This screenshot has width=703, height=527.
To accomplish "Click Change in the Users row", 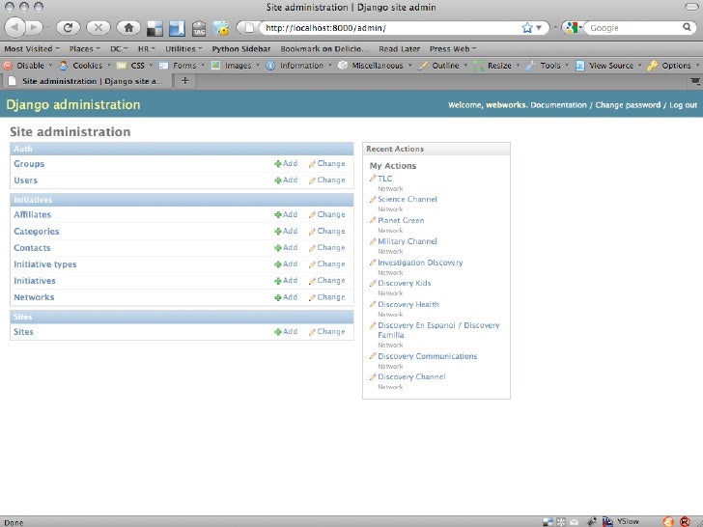I will (x=326, y=180).
